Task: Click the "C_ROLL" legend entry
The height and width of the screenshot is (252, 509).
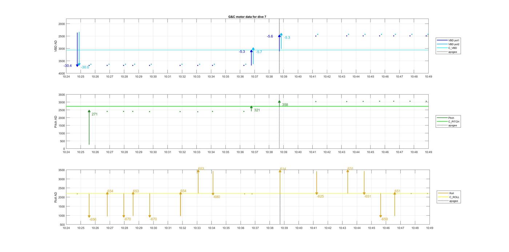Action: coord(449,197)
